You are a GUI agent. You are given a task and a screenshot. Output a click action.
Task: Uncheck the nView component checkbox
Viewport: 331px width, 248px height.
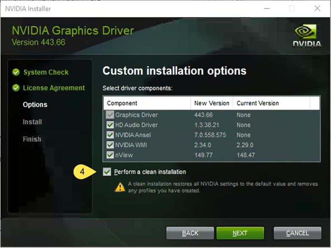click(110, 155)
